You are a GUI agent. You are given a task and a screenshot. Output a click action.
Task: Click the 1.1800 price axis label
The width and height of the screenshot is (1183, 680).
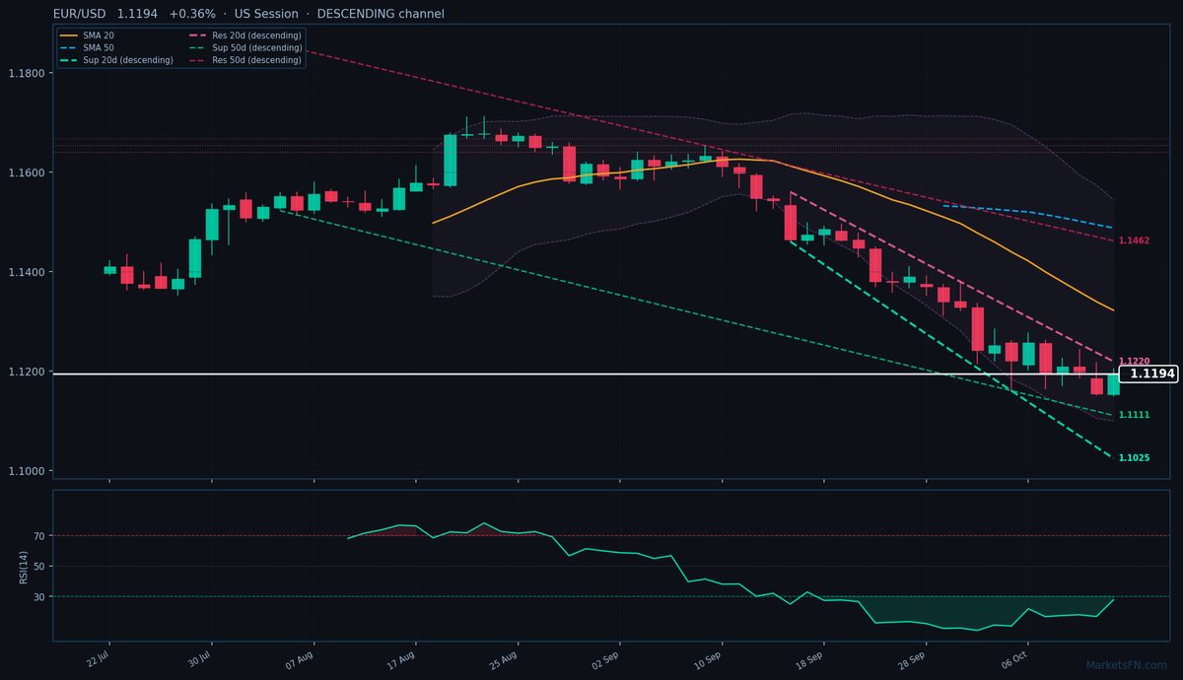[x=26, y=74]
